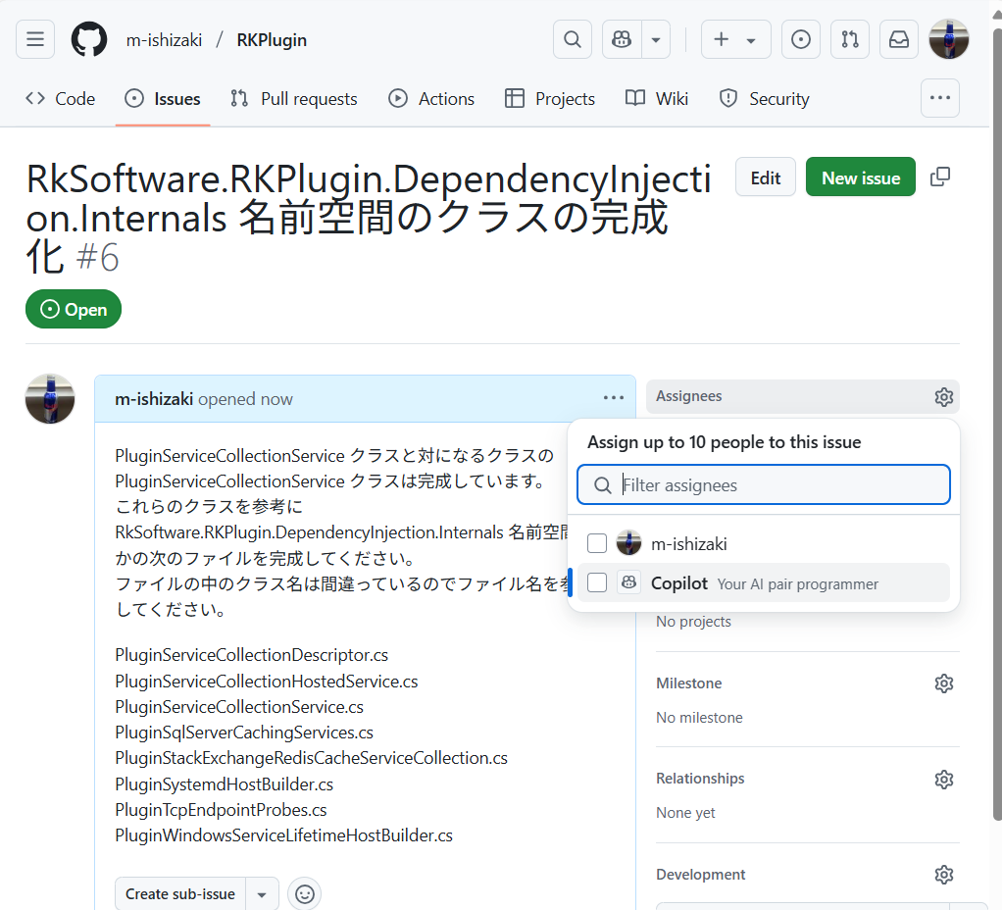Check the Copilot assignee checkbox
The height and width of the screenshot is (910, 1002).
597,582
